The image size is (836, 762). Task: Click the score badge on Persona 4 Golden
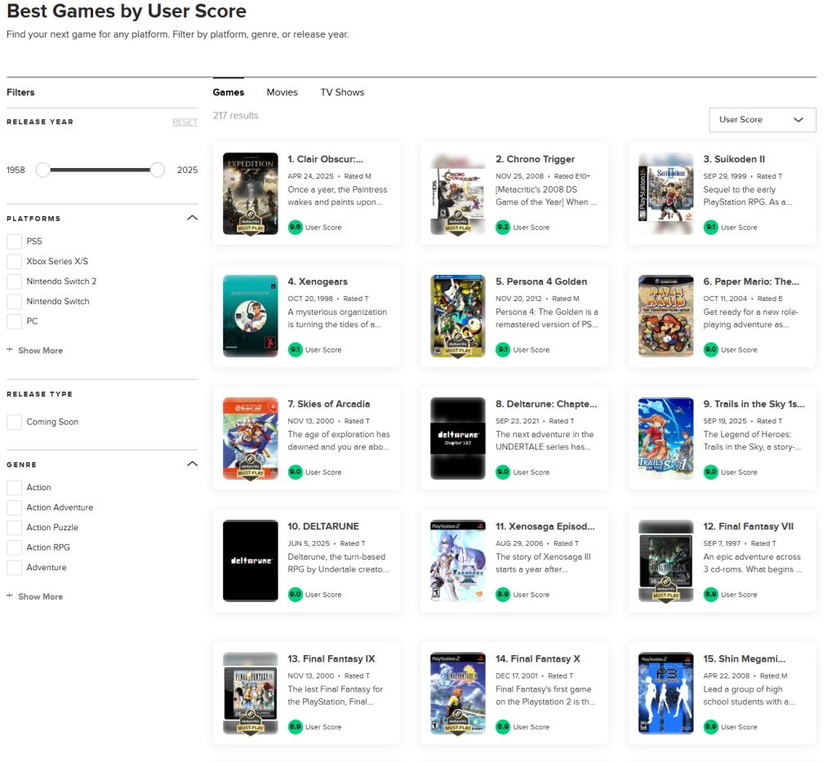coord(503,349)
